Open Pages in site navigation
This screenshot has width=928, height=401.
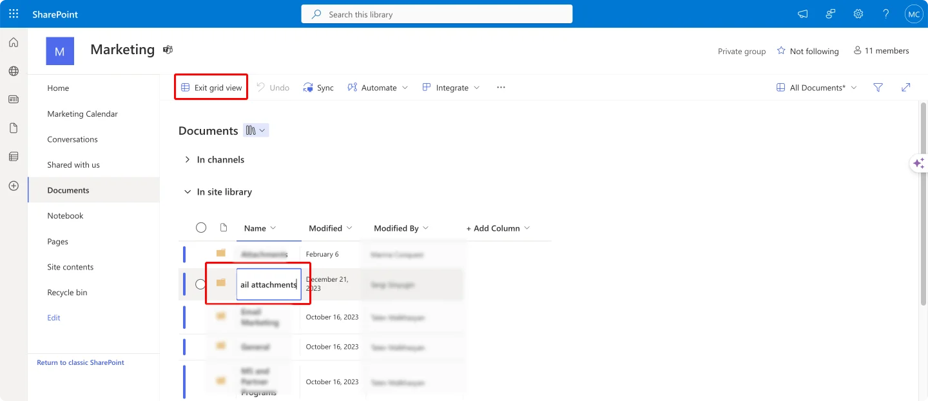[57, 242]
